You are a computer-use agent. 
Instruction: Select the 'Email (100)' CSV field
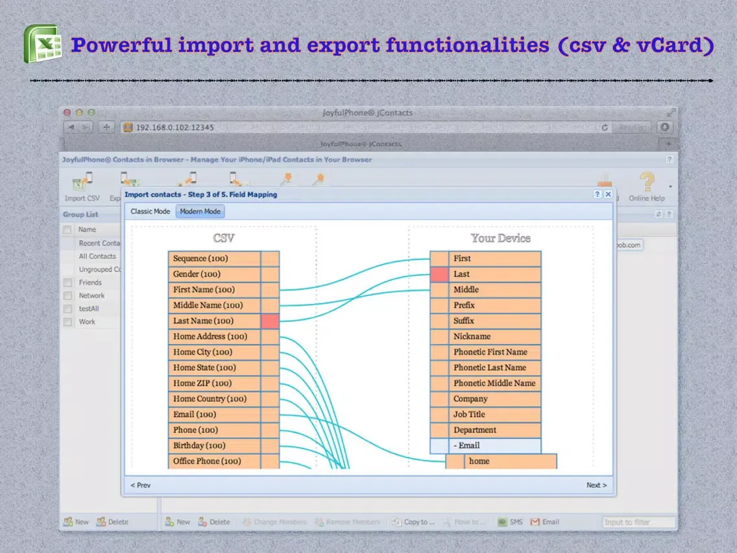coord(214,414)
